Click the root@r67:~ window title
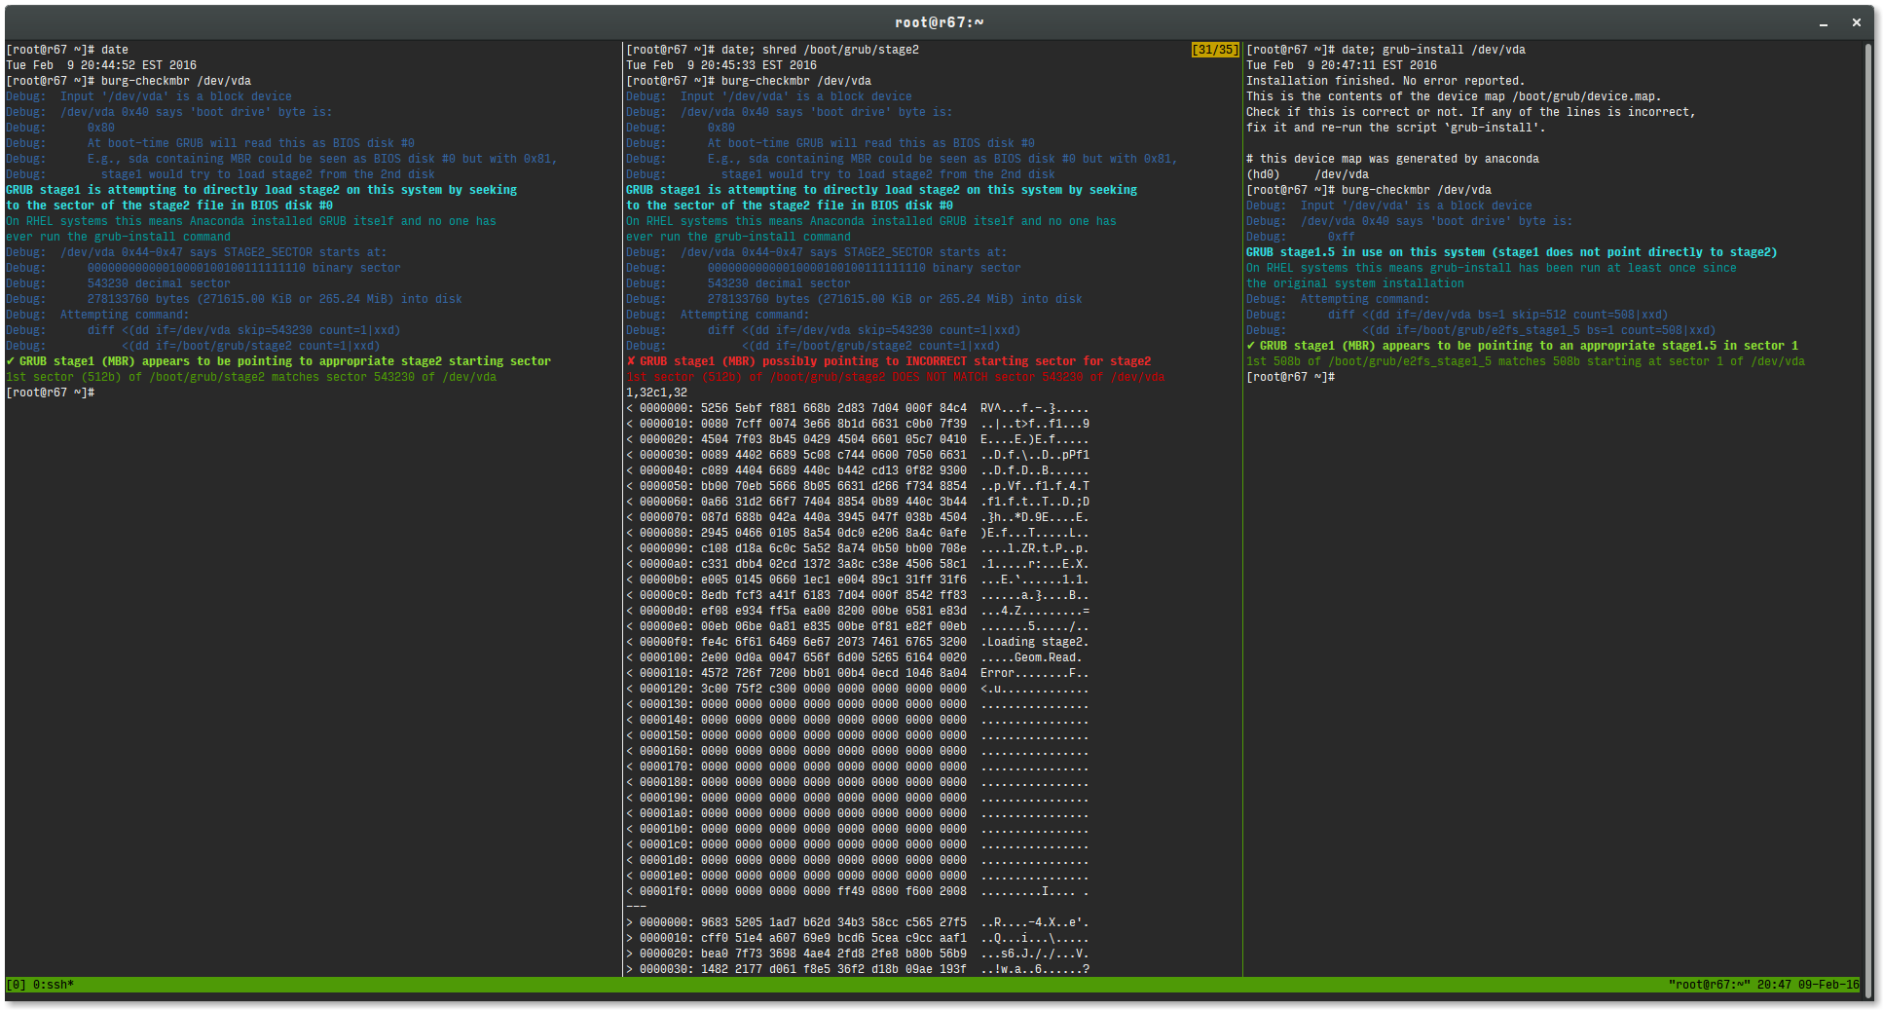The width and height of the screenshot is (1883, 1010). click(939, 22)
